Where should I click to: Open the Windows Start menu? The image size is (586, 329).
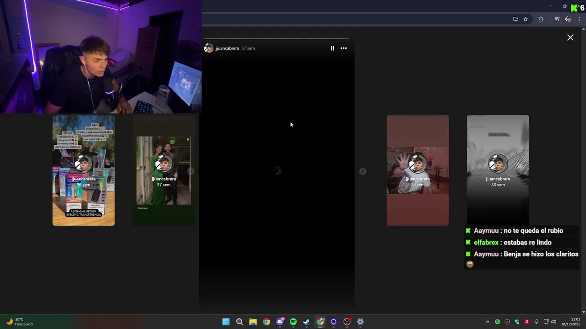pyautogui.click(x=226, y=322)
